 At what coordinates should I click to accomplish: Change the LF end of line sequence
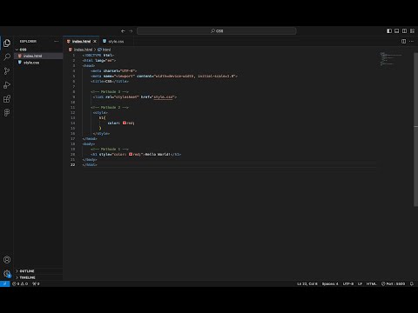(360, 283)
